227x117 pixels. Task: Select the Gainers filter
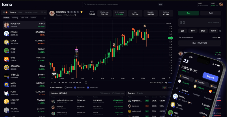33,18
